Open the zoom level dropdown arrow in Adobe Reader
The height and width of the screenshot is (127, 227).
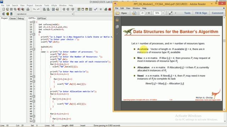pos(163,13)
